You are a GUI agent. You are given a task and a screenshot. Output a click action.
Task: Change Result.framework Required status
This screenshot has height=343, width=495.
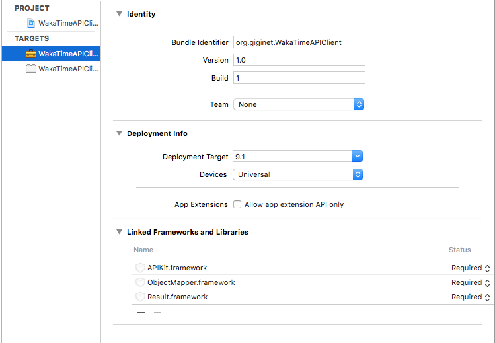(471, 297)
